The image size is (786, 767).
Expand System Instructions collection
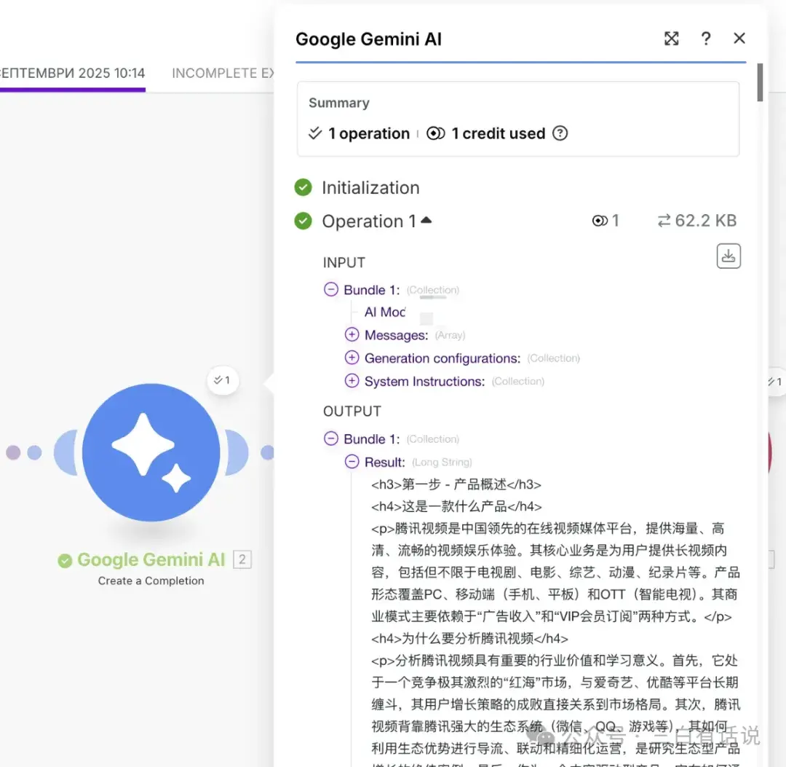(352, 381)
